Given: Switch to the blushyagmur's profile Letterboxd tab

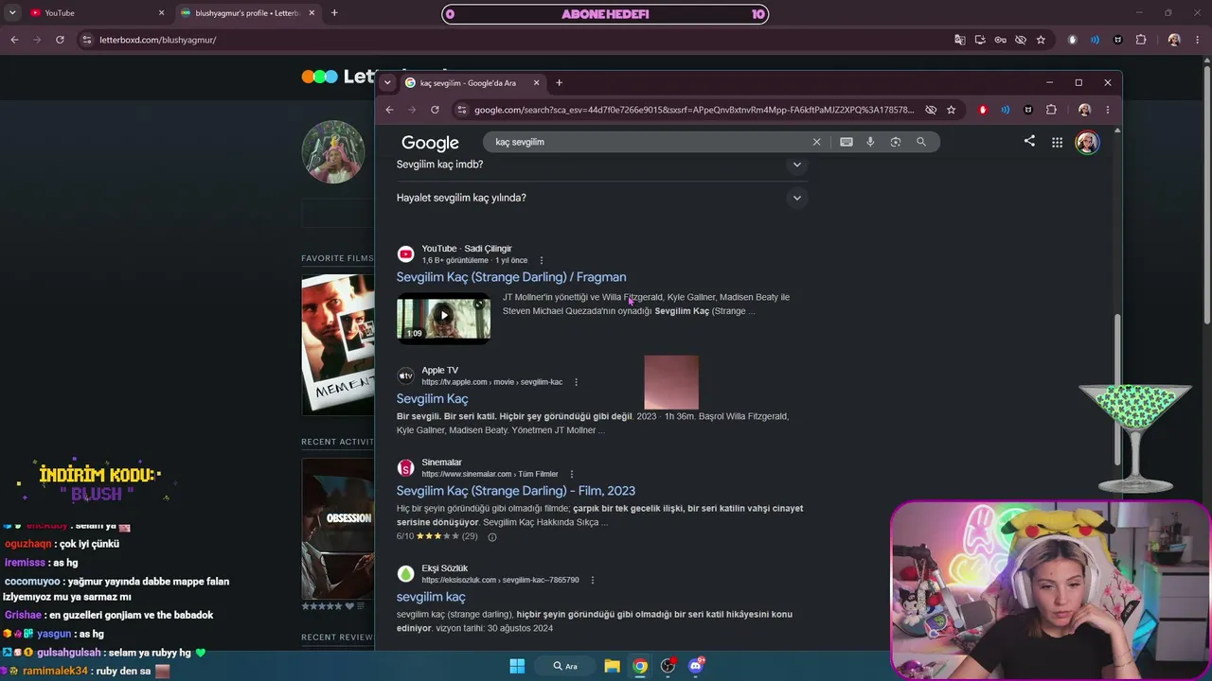Looking at the screenshot, I should (x=247, y=13).
